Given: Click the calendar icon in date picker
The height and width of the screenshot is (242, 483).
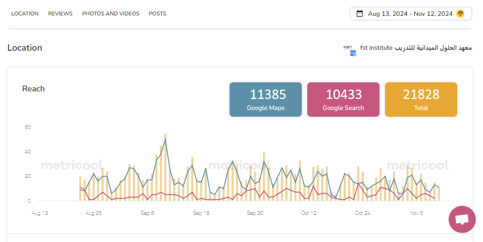Looking at the screenshot, I should 360,14.
